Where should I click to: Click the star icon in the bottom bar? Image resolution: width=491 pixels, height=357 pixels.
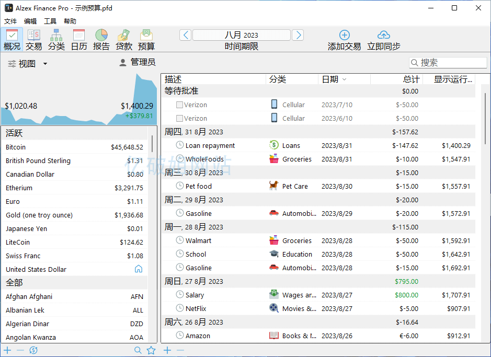(151, 350)
